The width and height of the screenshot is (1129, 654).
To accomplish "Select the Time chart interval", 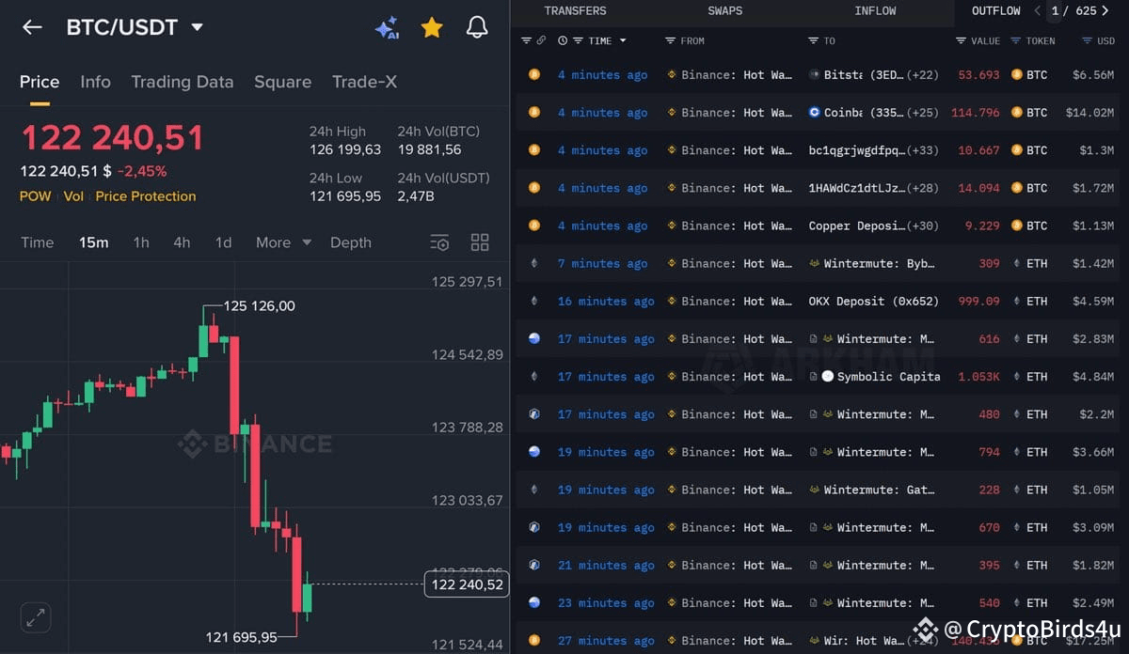I will click(x=38, y=242).
